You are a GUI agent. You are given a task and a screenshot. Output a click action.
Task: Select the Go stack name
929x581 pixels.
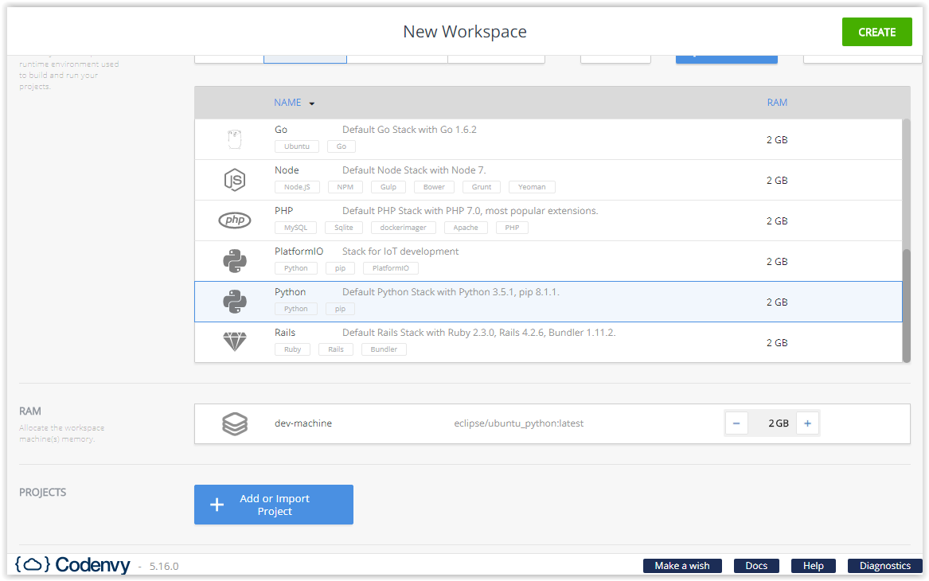(281, 130)
